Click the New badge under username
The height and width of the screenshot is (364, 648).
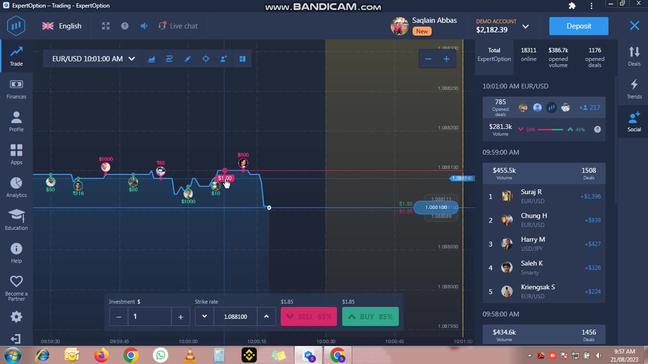click(422, 31)
